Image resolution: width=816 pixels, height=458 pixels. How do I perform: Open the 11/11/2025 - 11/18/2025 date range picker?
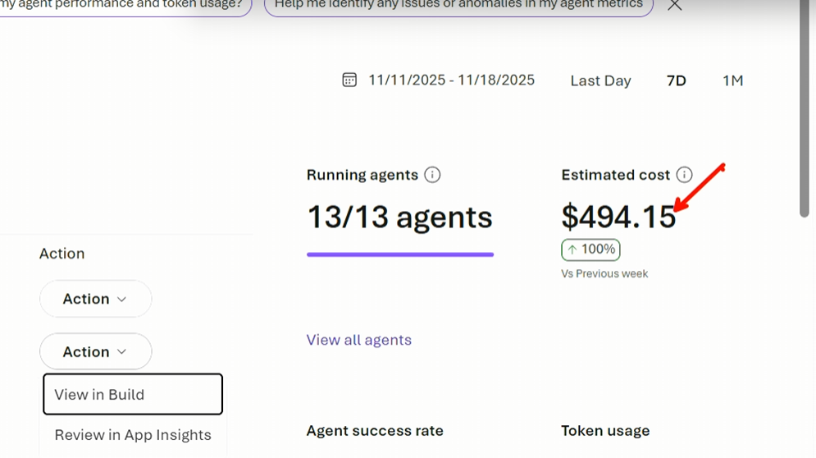coord(451,80)
